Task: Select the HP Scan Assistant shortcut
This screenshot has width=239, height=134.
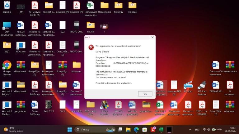Action: coord(202,88)
